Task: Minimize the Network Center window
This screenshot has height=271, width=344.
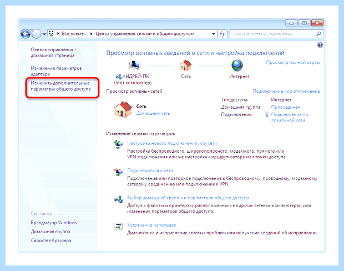Action: tap(291, 23)
